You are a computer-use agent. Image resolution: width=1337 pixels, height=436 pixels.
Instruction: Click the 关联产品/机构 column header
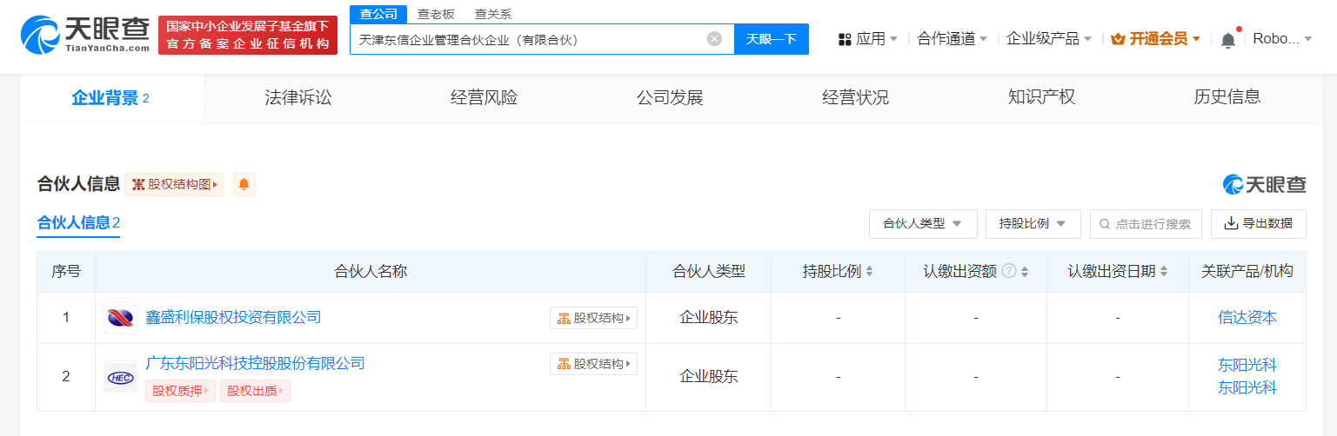pos(1247,272)
